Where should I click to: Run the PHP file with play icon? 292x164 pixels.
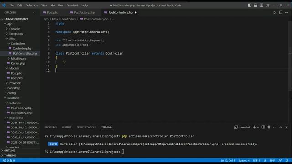click(x=275, y=12)
